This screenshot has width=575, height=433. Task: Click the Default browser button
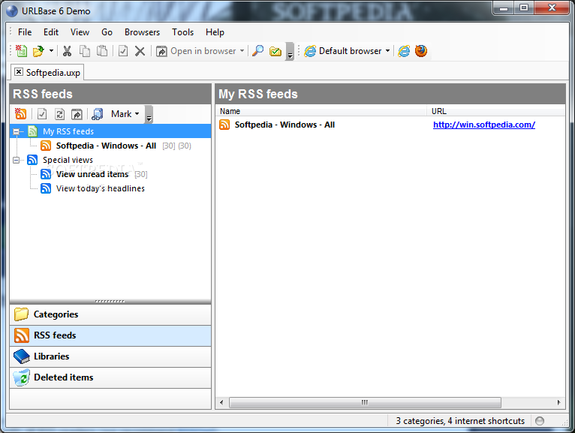pyautogui.click(x=343, y=51)
